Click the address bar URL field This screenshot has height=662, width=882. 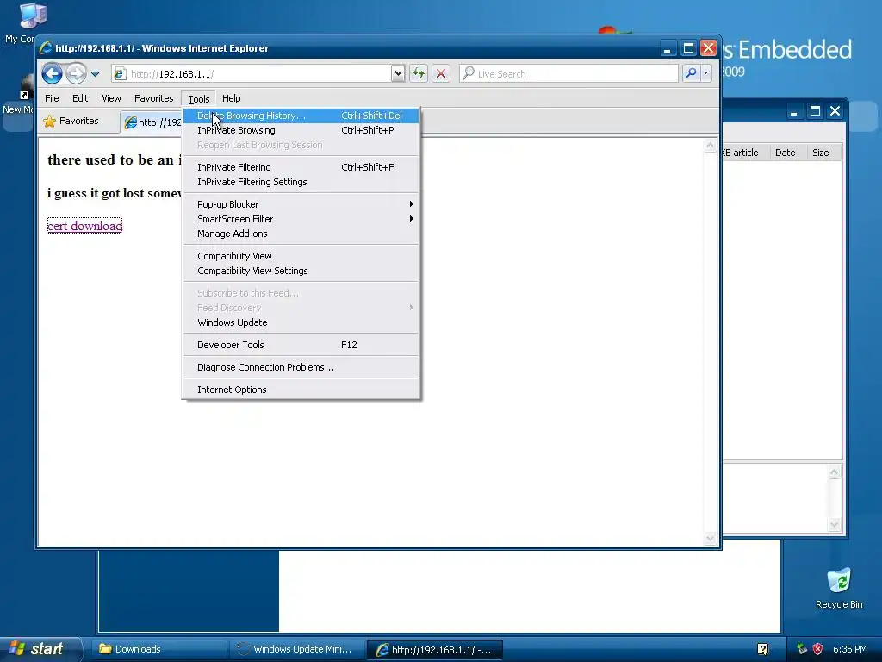pyautogui.click(x=252, y=74)
